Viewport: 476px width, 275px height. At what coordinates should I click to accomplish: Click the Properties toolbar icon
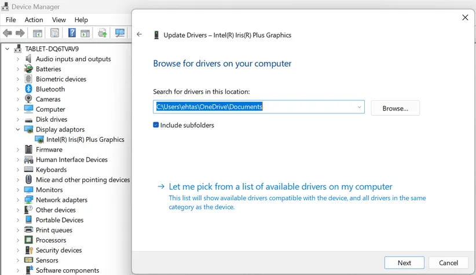coord(54,33)
